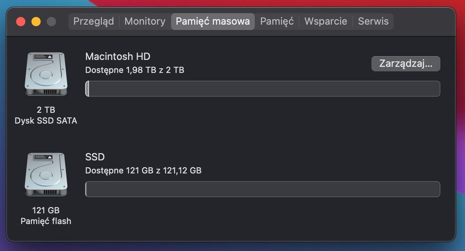
Task: Click the Dysk SSD SATA label
Action: point(46,121)
